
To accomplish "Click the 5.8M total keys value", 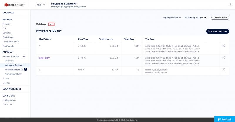I will coord(137,46).
